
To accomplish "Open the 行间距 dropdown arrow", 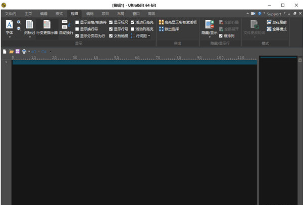I will point(149,35).
